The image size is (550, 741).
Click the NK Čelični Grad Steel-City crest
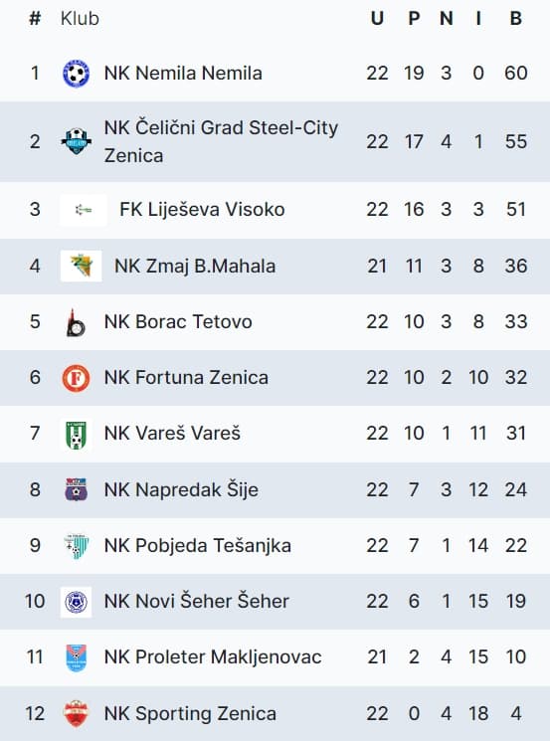pyautogui.click(x=76, y=141)
